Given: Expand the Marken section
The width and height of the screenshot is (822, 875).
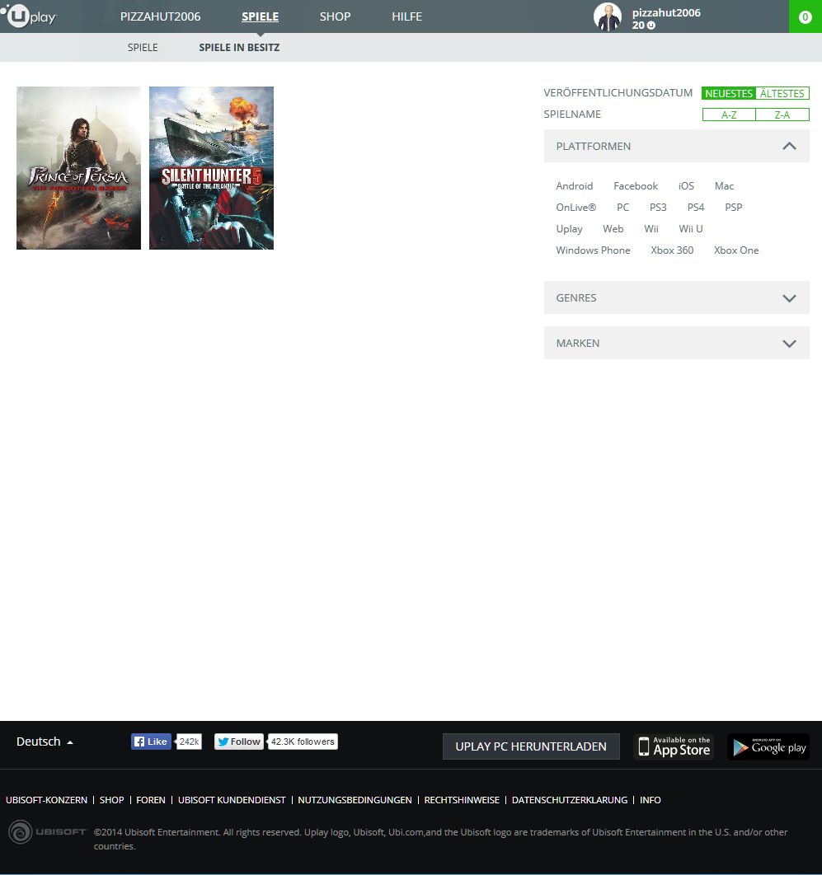Looking at the screenshot, I should [676, 344].
